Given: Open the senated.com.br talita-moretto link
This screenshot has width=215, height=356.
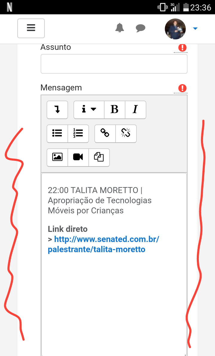Looking at the screenshot, I should tap(103, 244).
